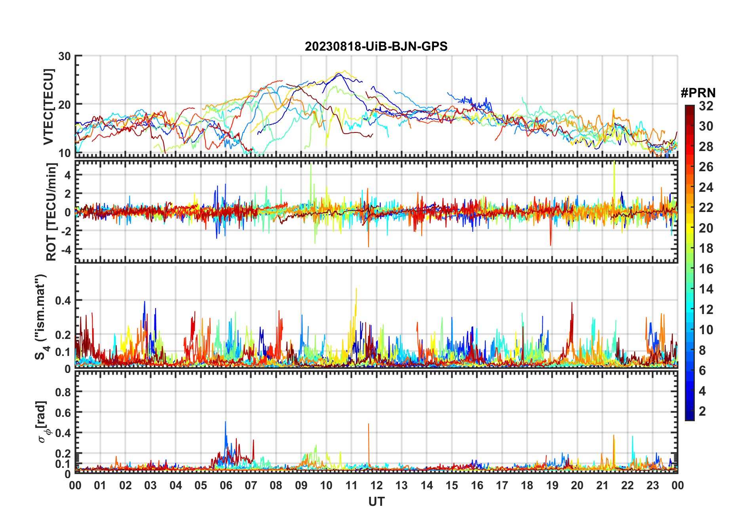Click the 30 tick on the VTEC axis
The height and width of the screenshot is (526, 753).
tap(65, 56)
